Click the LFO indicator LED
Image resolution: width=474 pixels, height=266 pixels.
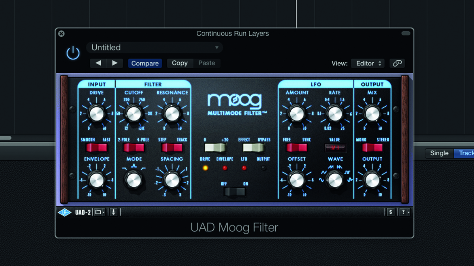click(244, 168)
